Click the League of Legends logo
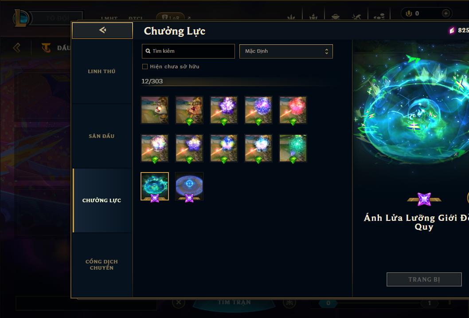Screen dimensions: 469x318 pos(21,18)
